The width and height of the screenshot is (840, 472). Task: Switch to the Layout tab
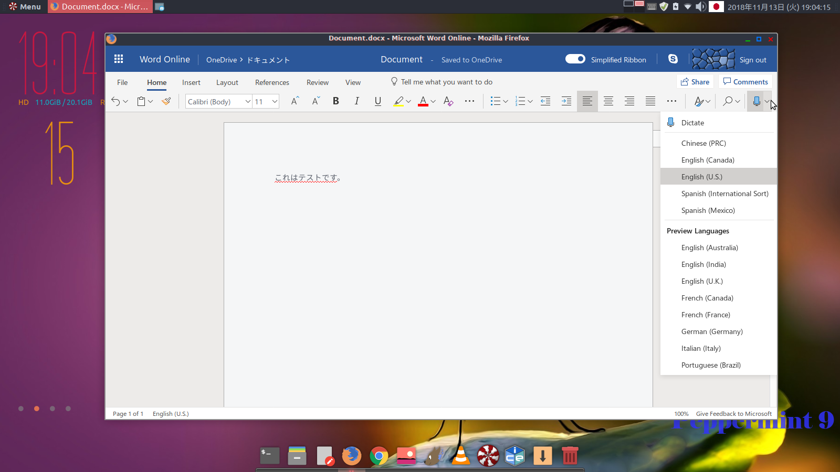point(227,82)
